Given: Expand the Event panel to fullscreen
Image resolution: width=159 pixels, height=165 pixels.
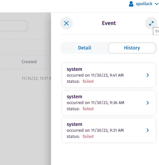Looking at the screenshot, I should pyautogui.click(x=151, y=23).
